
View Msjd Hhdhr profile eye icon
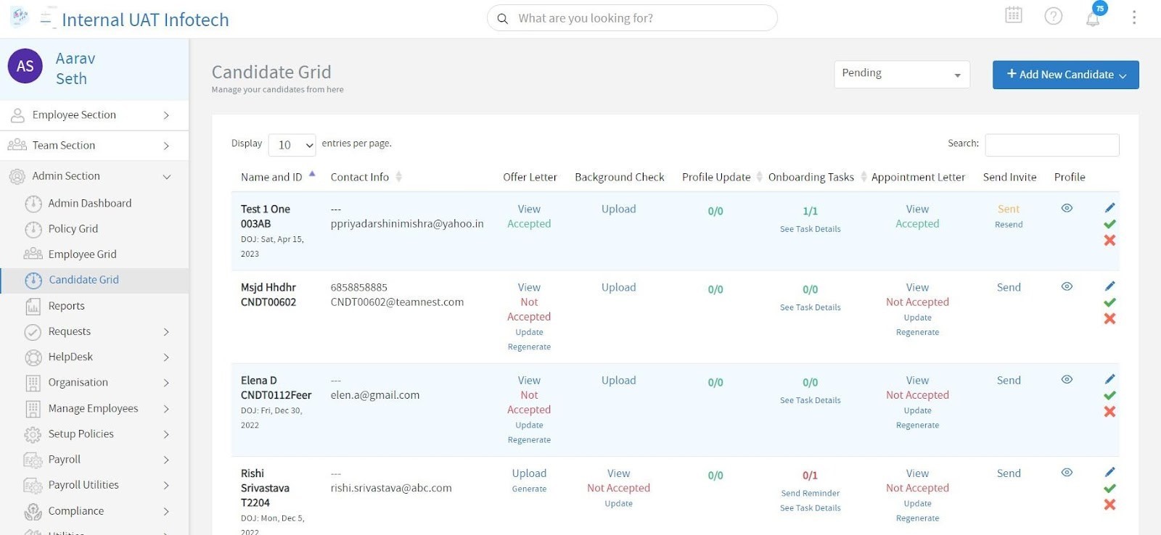1067,286
